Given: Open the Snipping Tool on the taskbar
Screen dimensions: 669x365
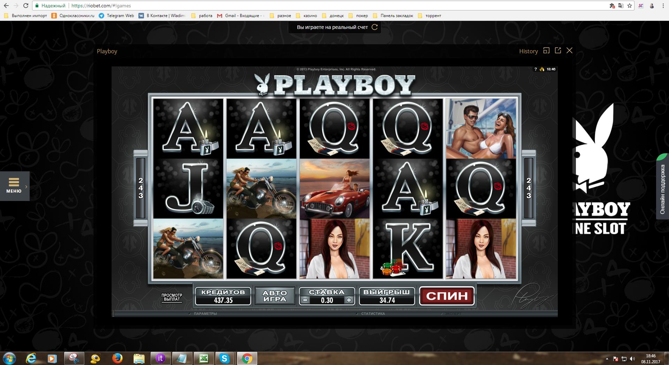Looking at the screenshot, I should 74,358.
